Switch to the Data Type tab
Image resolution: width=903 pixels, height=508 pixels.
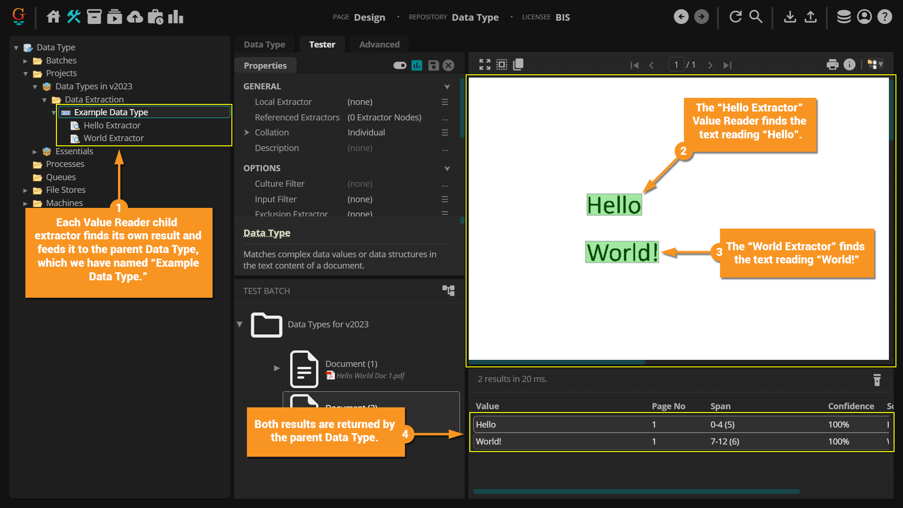(x=264, y=44)
